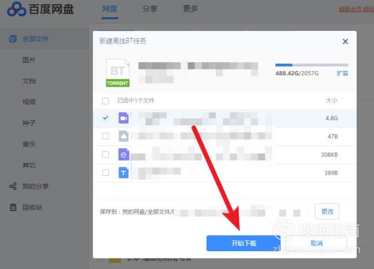Click the web page icon for 308KB file
The width and height of the screenshot is (374, 269).
[124, 155]
